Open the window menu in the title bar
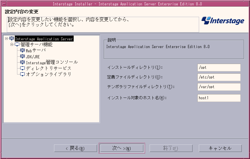Viewport: 250px width, 159px height. click(x=4, y=4)
